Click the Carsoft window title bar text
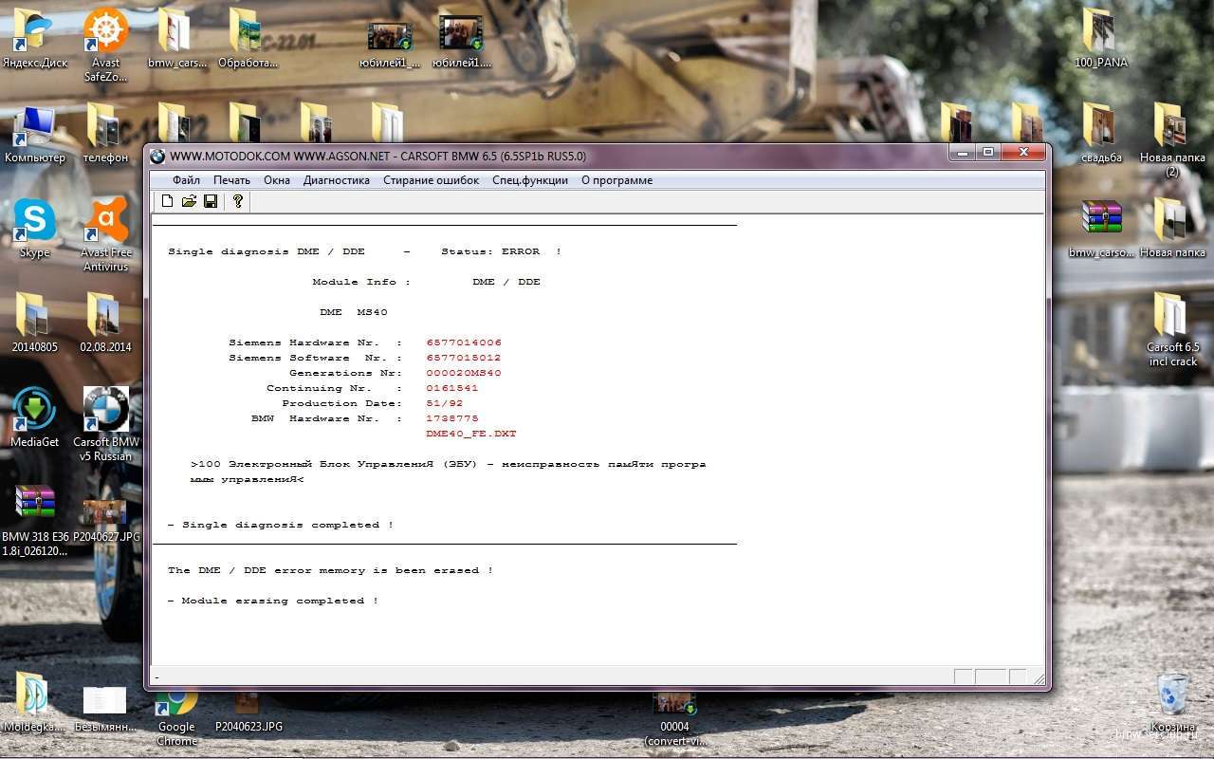The height and width of the screenshot is (759, 1214). click(x=378, y=156)
